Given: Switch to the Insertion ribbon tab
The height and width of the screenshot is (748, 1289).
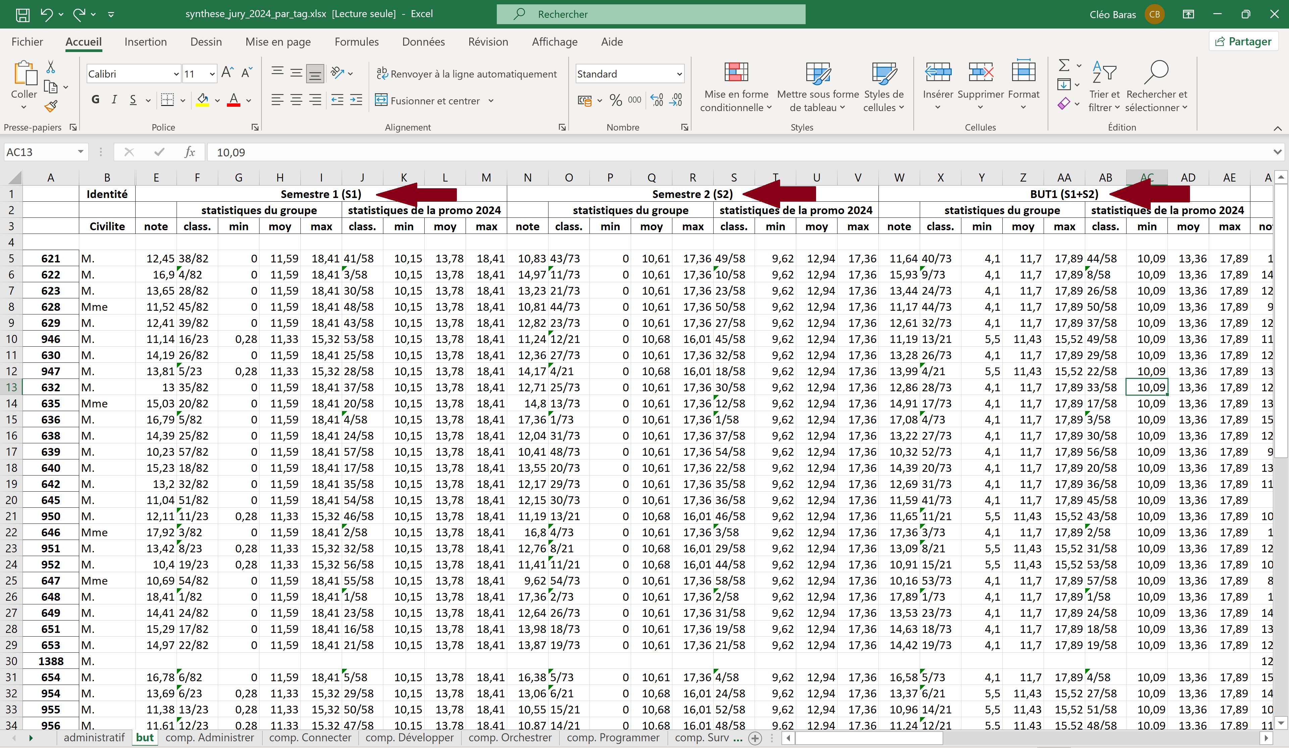Looking at the screenshot, I should [x=145, y=42].
